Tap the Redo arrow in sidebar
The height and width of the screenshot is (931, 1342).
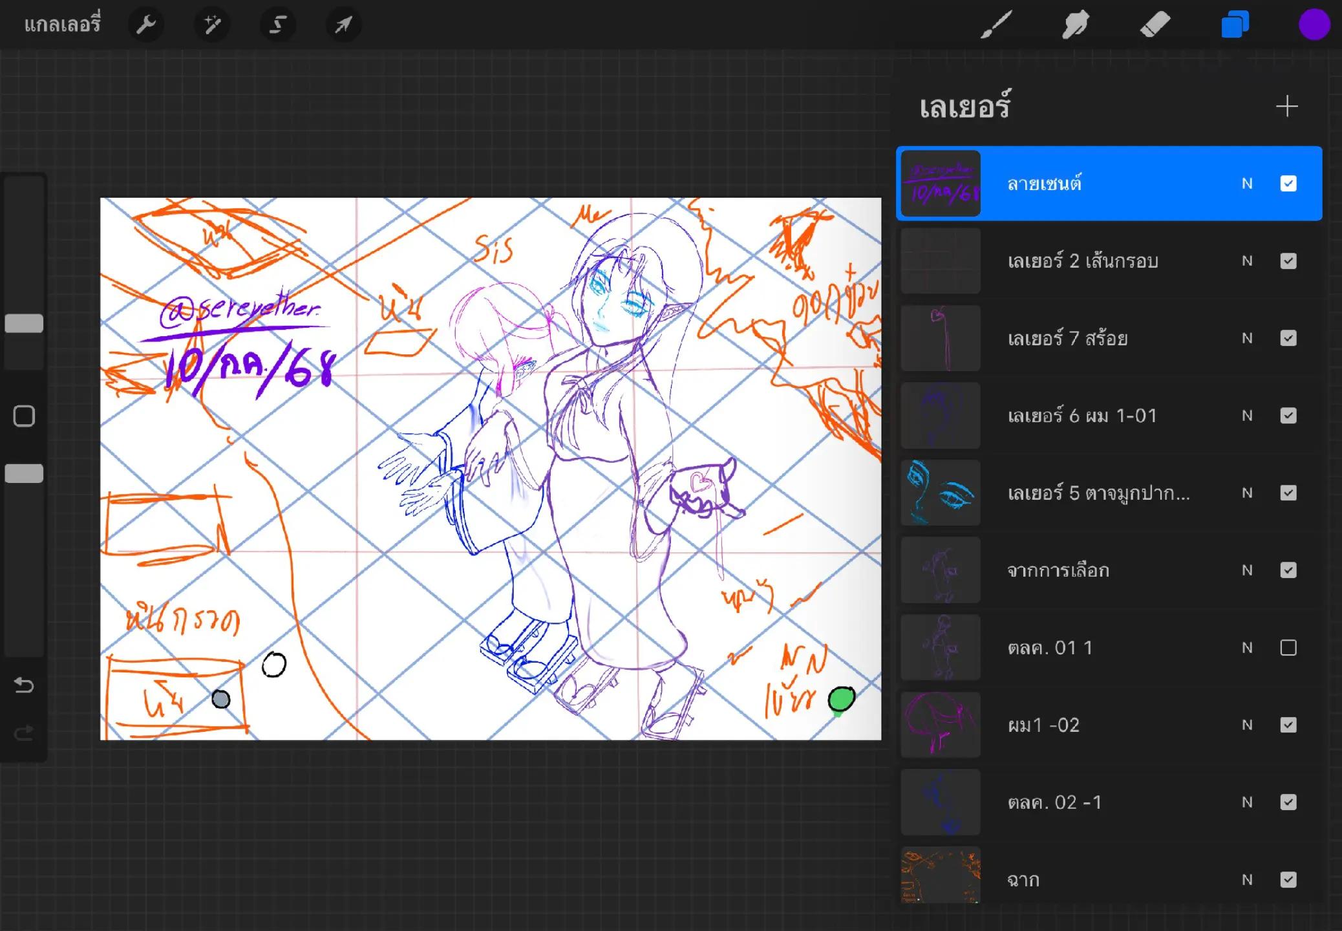[24, 733]
